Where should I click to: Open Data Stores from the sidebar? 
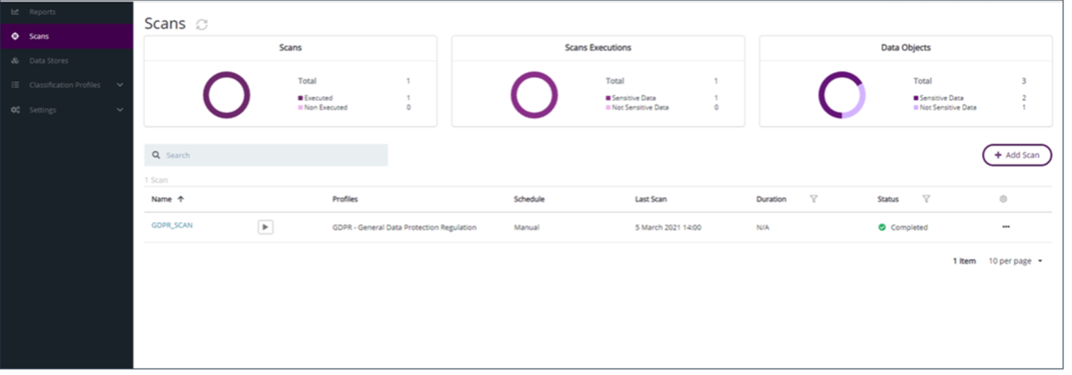pos(49,61)
